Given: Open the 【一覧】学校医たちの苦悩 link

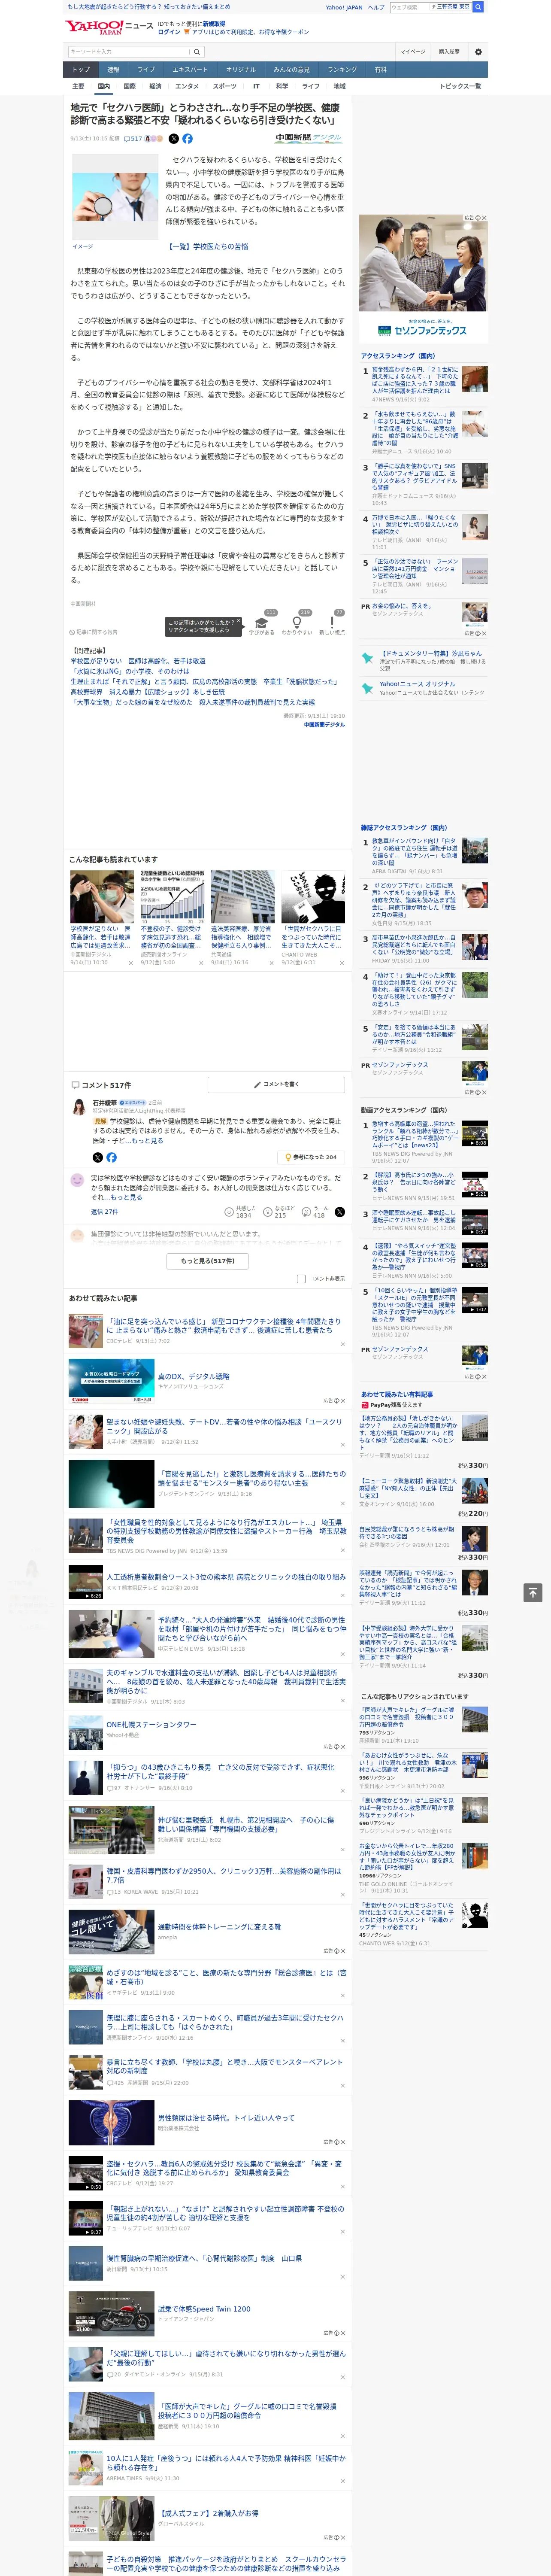Looking at the screenshot, I should (x=207, y=246).
